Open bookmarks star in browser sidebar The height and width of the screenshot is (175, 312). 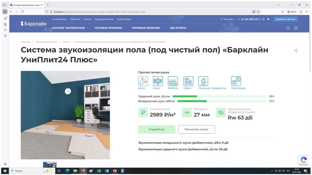5,35
